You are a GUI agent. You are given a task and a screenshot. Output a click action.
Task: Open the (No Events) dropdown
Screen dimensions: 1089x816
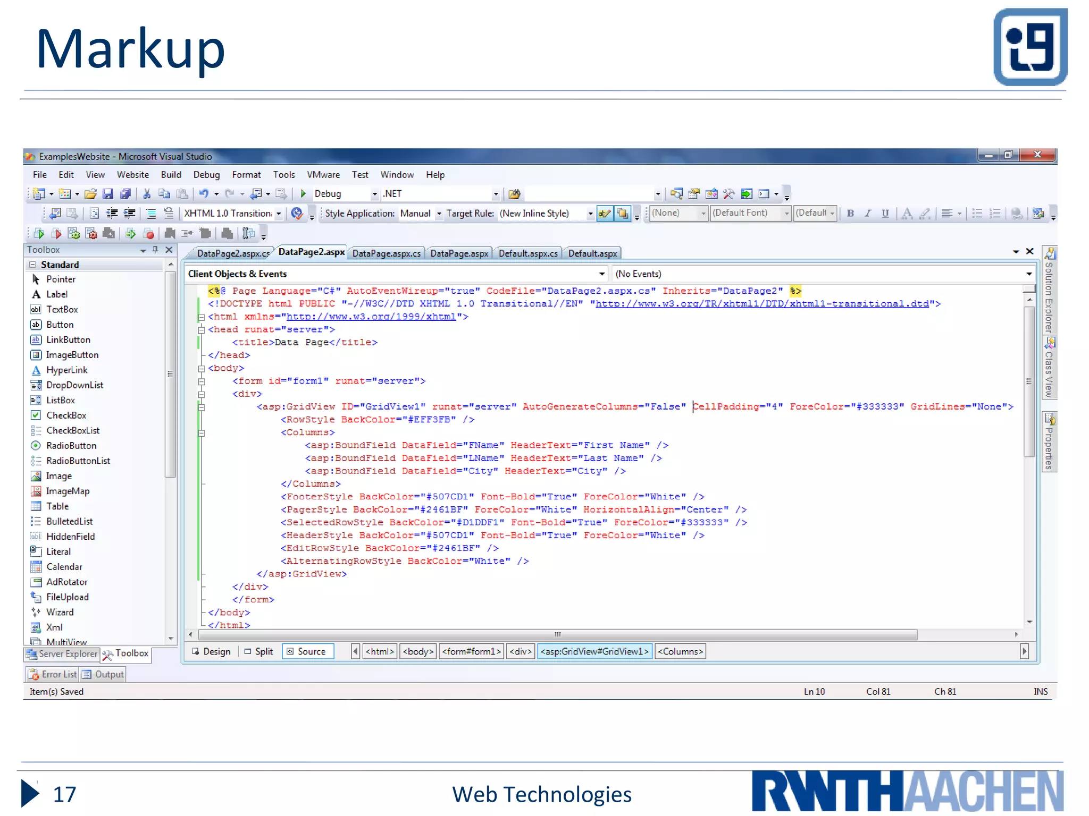823,274
